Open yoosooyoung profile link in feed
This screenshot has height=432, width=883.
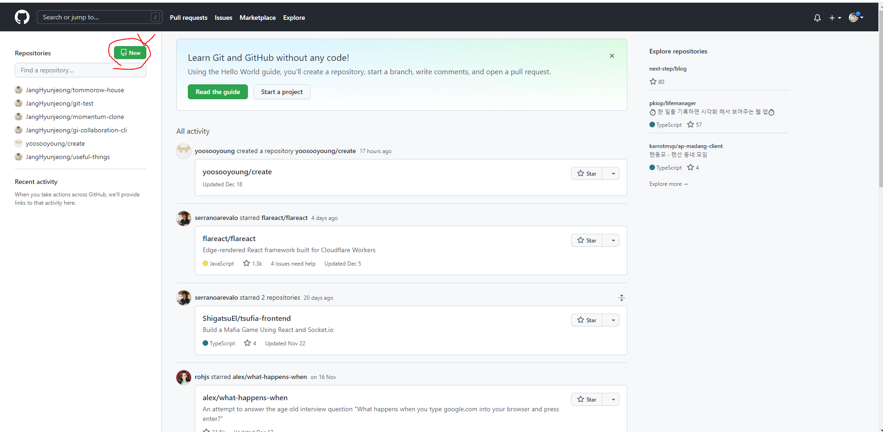215,151
